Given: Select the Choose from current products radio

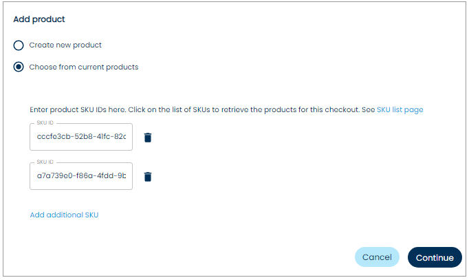Looking at the screenshot, I should (x=19, y=67).
